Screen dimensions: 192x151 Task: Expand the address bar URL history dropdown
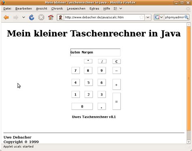148,17
